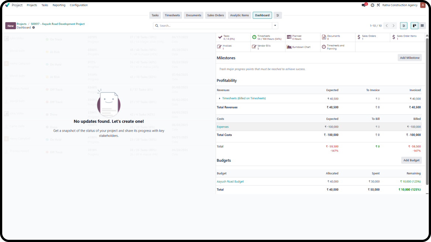The height and width of the screenshot is (242, 431).
Task: Open the search options dropdown arrow
Action: coord(275,26)
